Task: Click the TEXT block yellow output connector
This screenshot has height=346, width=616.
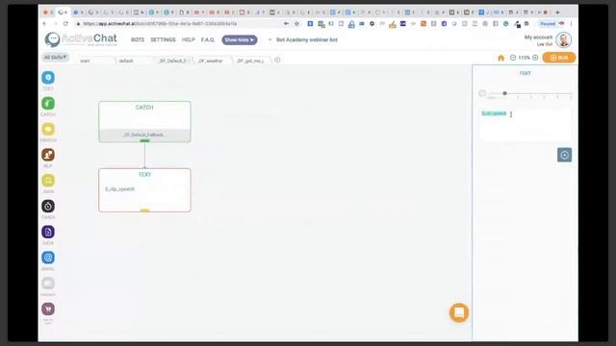Action: [144, 210]
